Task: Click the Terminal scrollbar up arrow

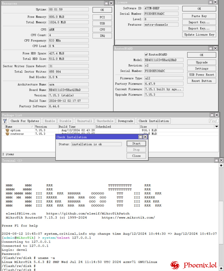Action: 221,165
